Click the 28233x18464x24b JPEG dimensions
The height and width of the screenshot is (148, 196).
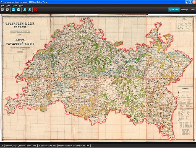click(47, 146)
